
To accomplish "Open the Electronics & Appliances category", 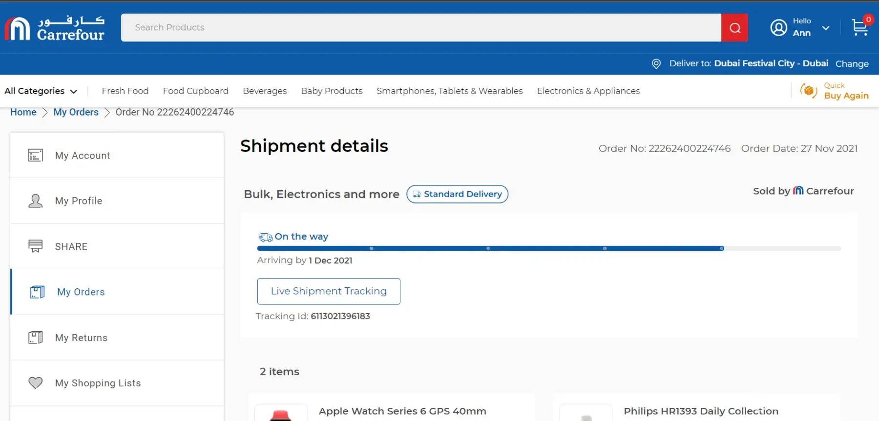I will click(x=588, y=91).
